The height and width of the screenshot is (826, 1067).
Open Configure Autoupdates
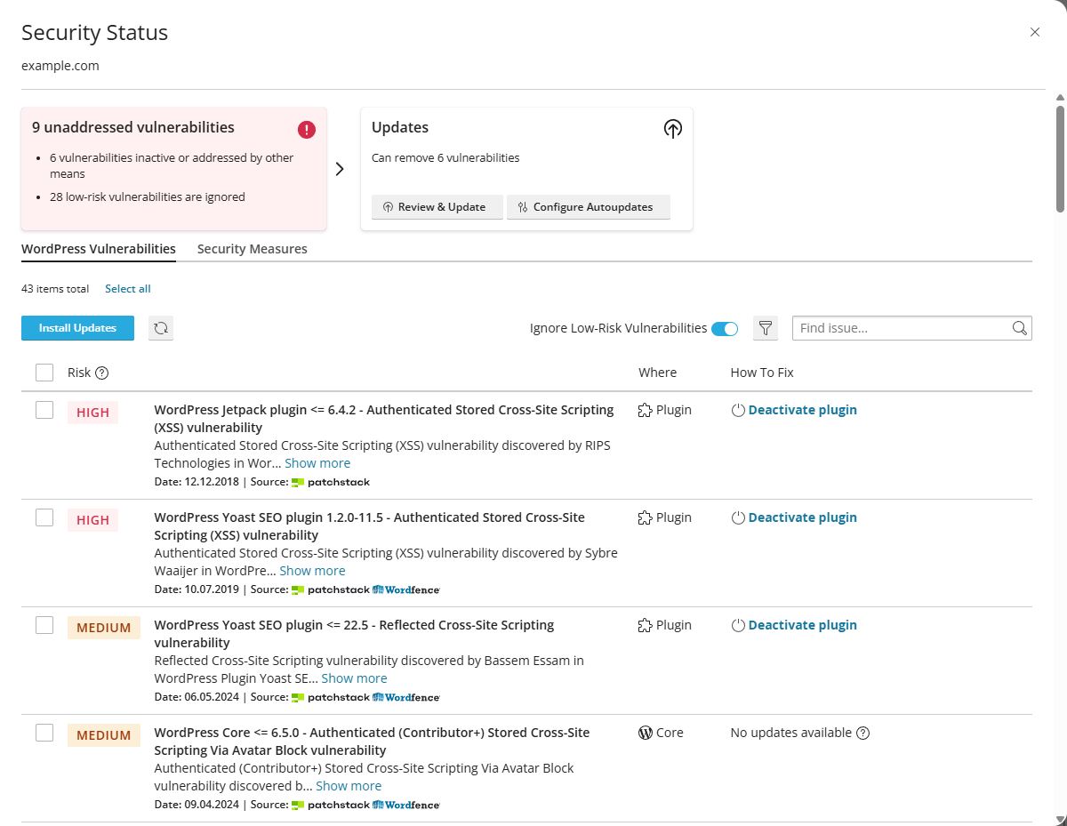[x=589, y=207]
